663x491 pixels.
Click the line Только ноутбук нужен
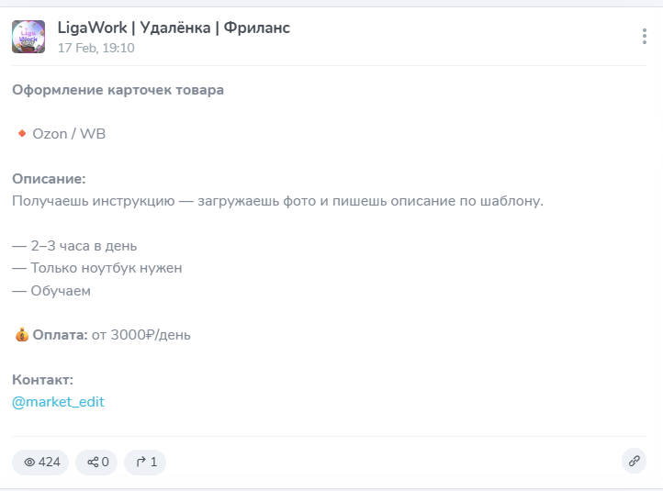96,268
